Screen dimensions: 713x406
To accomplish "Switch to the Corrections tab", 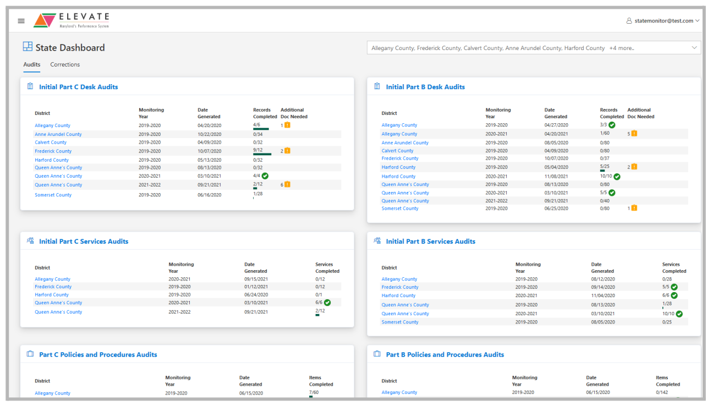I will pyautogui.click(x=65, y=64).
